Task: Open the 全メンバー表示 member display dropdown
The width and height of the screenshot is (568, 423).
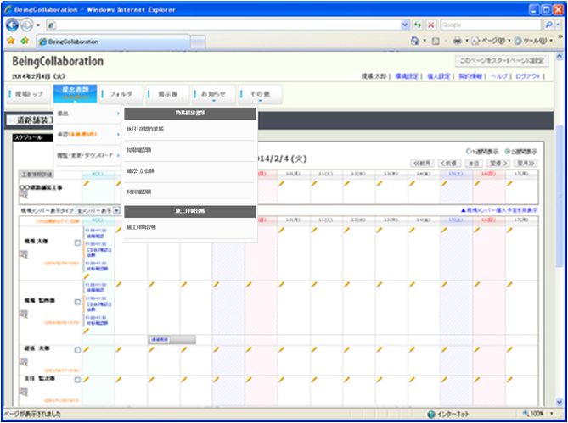Action: click(x=98, y=210)
